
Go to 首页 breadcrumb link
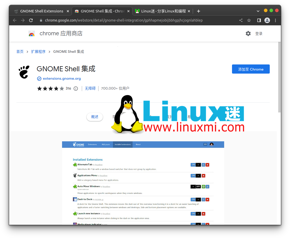pos(20,52)
